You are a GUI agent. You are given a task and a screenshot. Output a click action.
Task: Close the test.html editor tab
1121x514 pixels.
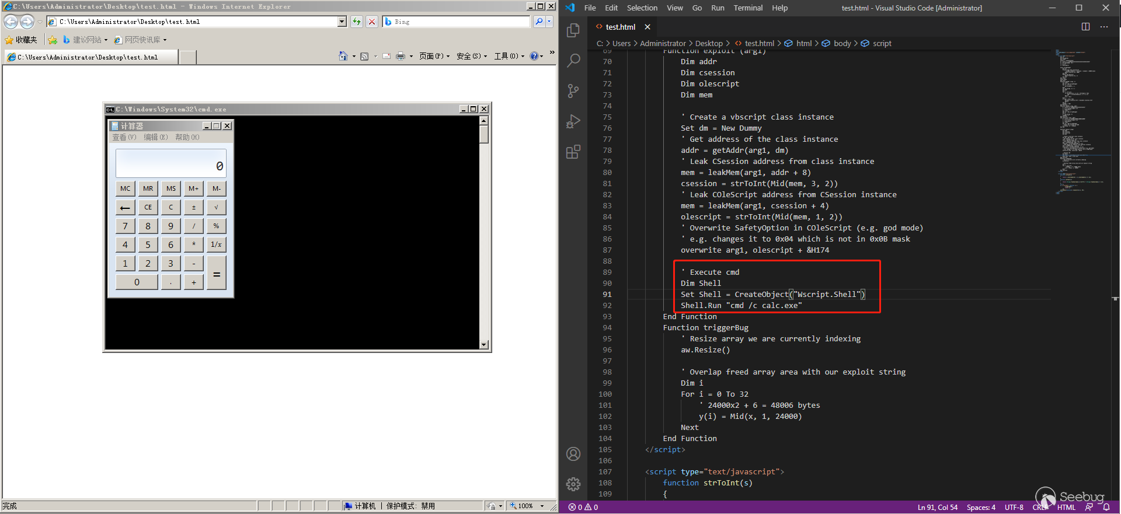pos(647,27)
